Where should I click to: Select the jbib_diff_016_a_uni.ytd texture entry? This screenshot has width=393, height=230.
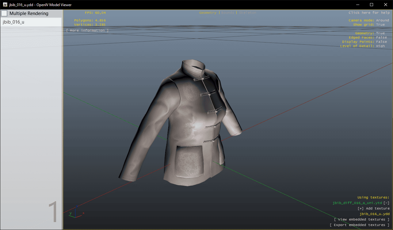(x=357, y=203)
